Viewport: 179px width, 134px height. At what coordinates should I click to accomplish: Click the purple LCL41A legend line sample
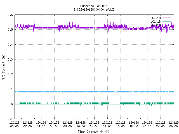[166, 18]
